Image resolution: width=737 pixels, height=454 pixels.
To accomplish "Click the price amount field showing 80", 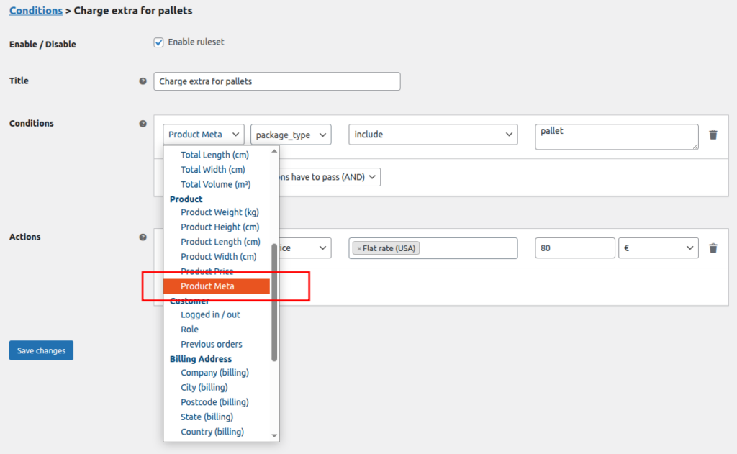I will 574,248.
